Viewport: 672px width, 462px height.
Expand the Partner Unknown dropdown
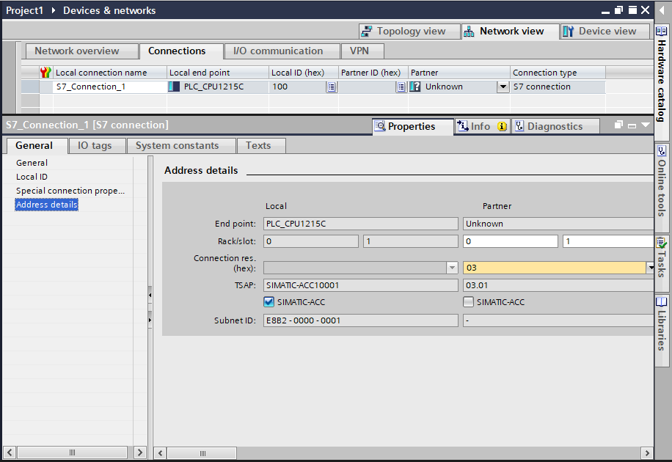click(x=503, y=87)
